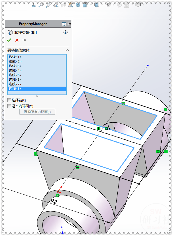Confirm with the green checkmark OK
The height and width of the screenshot is (236, 173).
click(9, 40)
